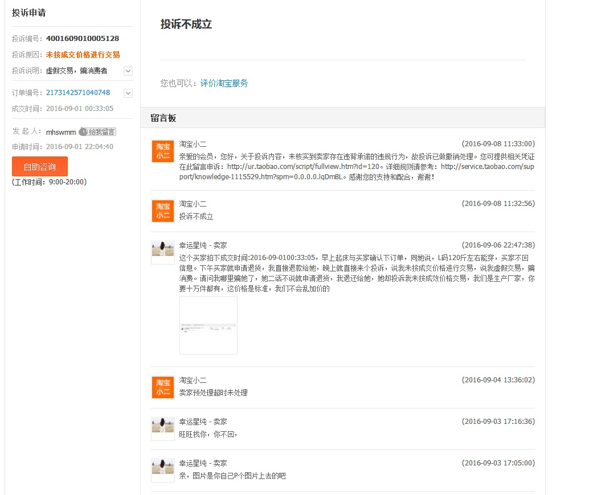
Task: Click message text 旺旺找你，你不回
Action: pos(208,435)
